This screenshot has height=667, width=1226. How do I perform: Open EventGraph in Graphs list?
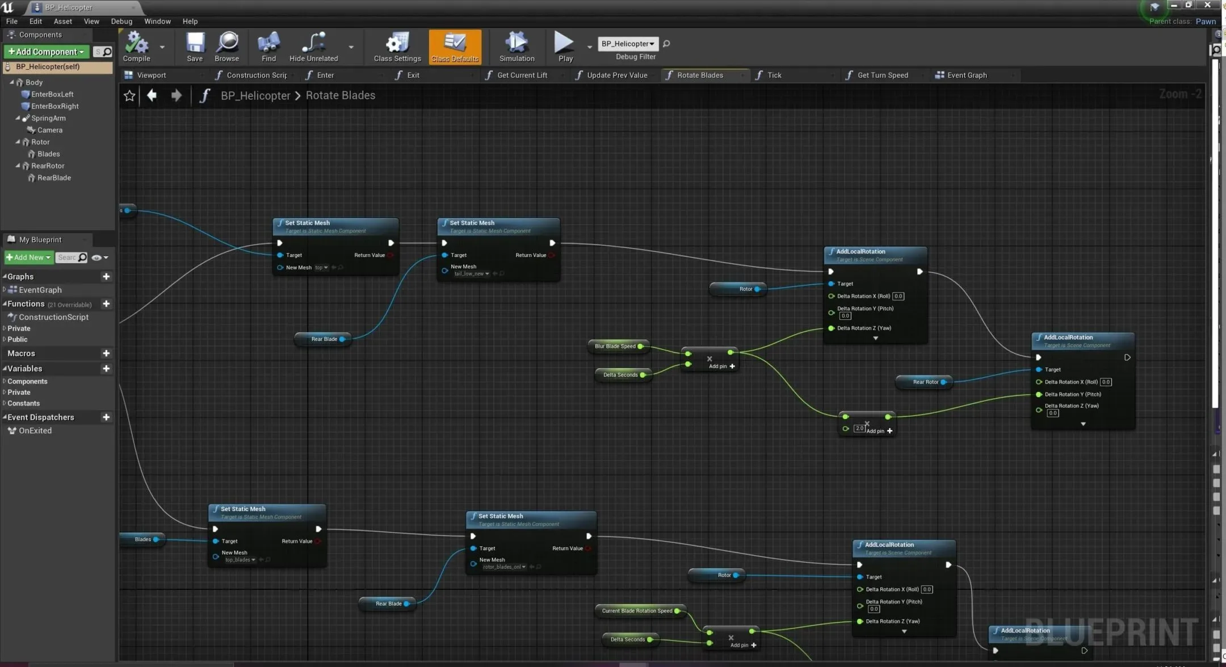pos(40,290)
